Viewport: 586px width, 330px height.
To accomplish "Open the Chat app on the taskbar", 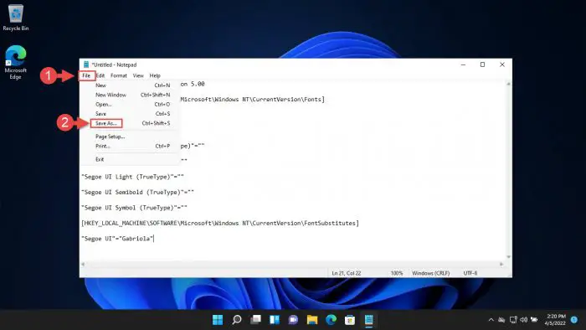I will tap(293, 320).
